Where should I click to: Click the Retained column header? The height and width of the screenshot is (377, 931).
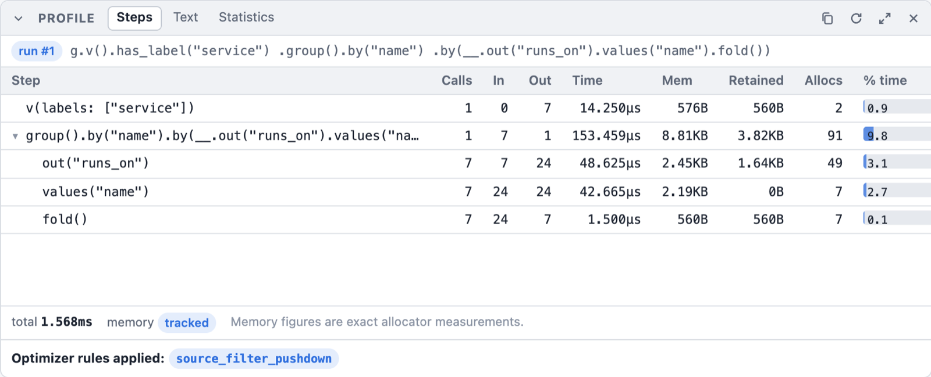[x=756, y=81]
